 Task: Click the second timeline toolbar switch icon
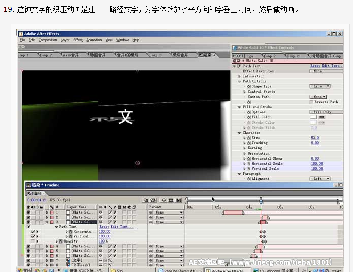point(153,200)
